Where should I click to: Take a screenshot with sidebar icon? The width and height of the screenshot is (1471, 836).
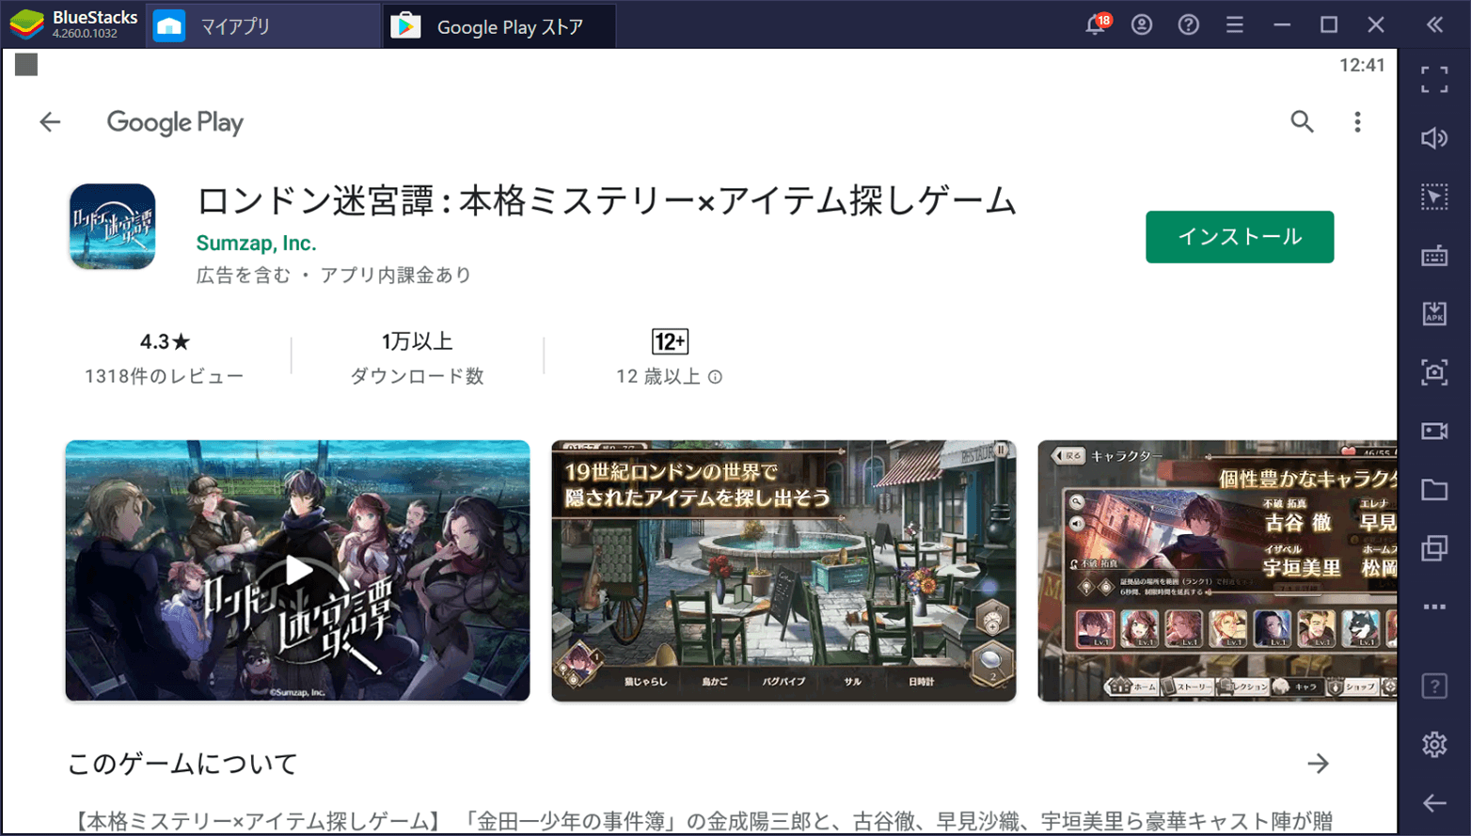click(x=1434, y=372)
